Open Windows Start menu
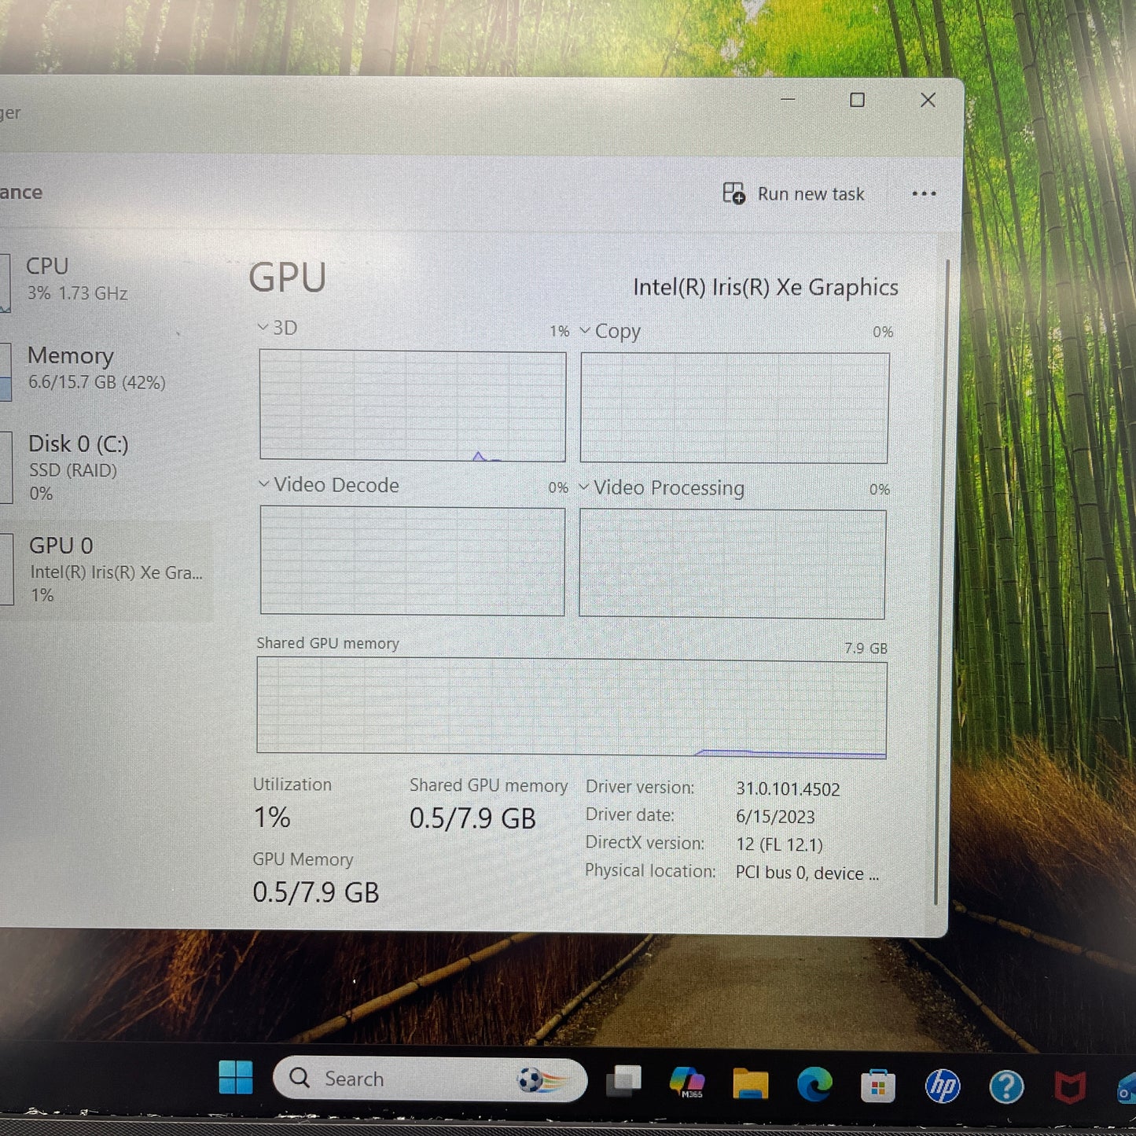 click(x=236, y=1077)
